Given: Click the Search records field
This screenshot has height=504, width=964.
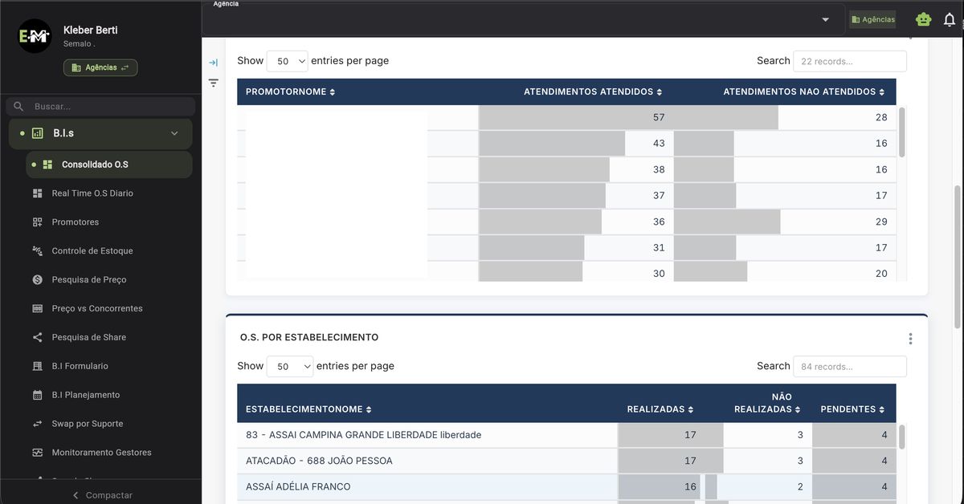Looking at the screenshot, I should point(849,61).
